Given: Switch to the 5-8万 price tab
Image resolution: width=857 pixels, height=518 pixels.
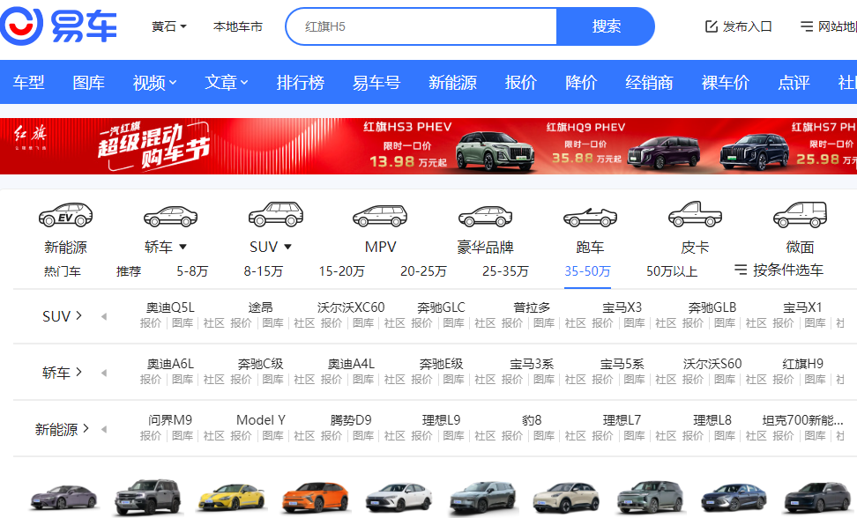Looking at the screenshot, I should pos(192,271).
